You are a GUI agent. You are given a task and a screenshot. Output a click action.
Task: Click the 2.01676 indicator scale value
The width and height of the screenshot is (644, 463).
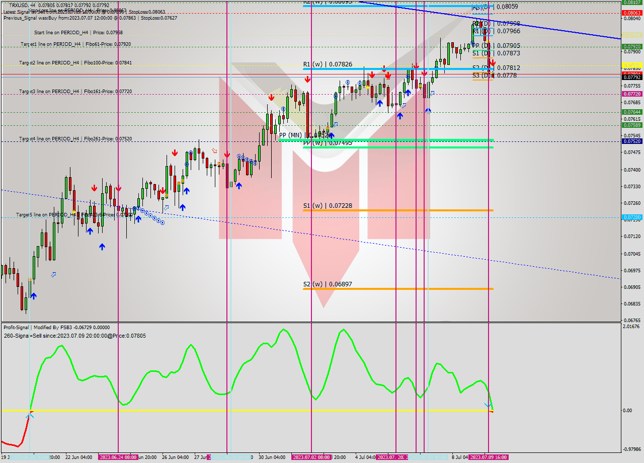click(632, 327)
